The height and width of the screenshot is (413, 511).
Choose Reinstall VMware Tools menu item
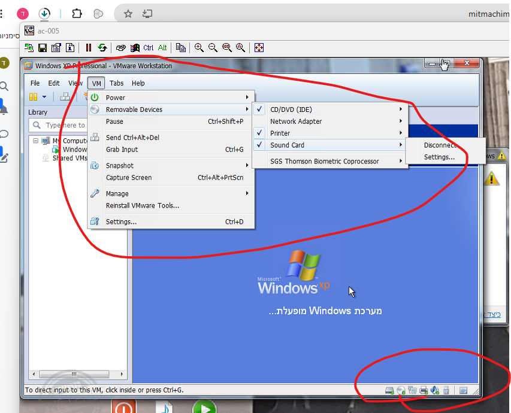point(171,205)
